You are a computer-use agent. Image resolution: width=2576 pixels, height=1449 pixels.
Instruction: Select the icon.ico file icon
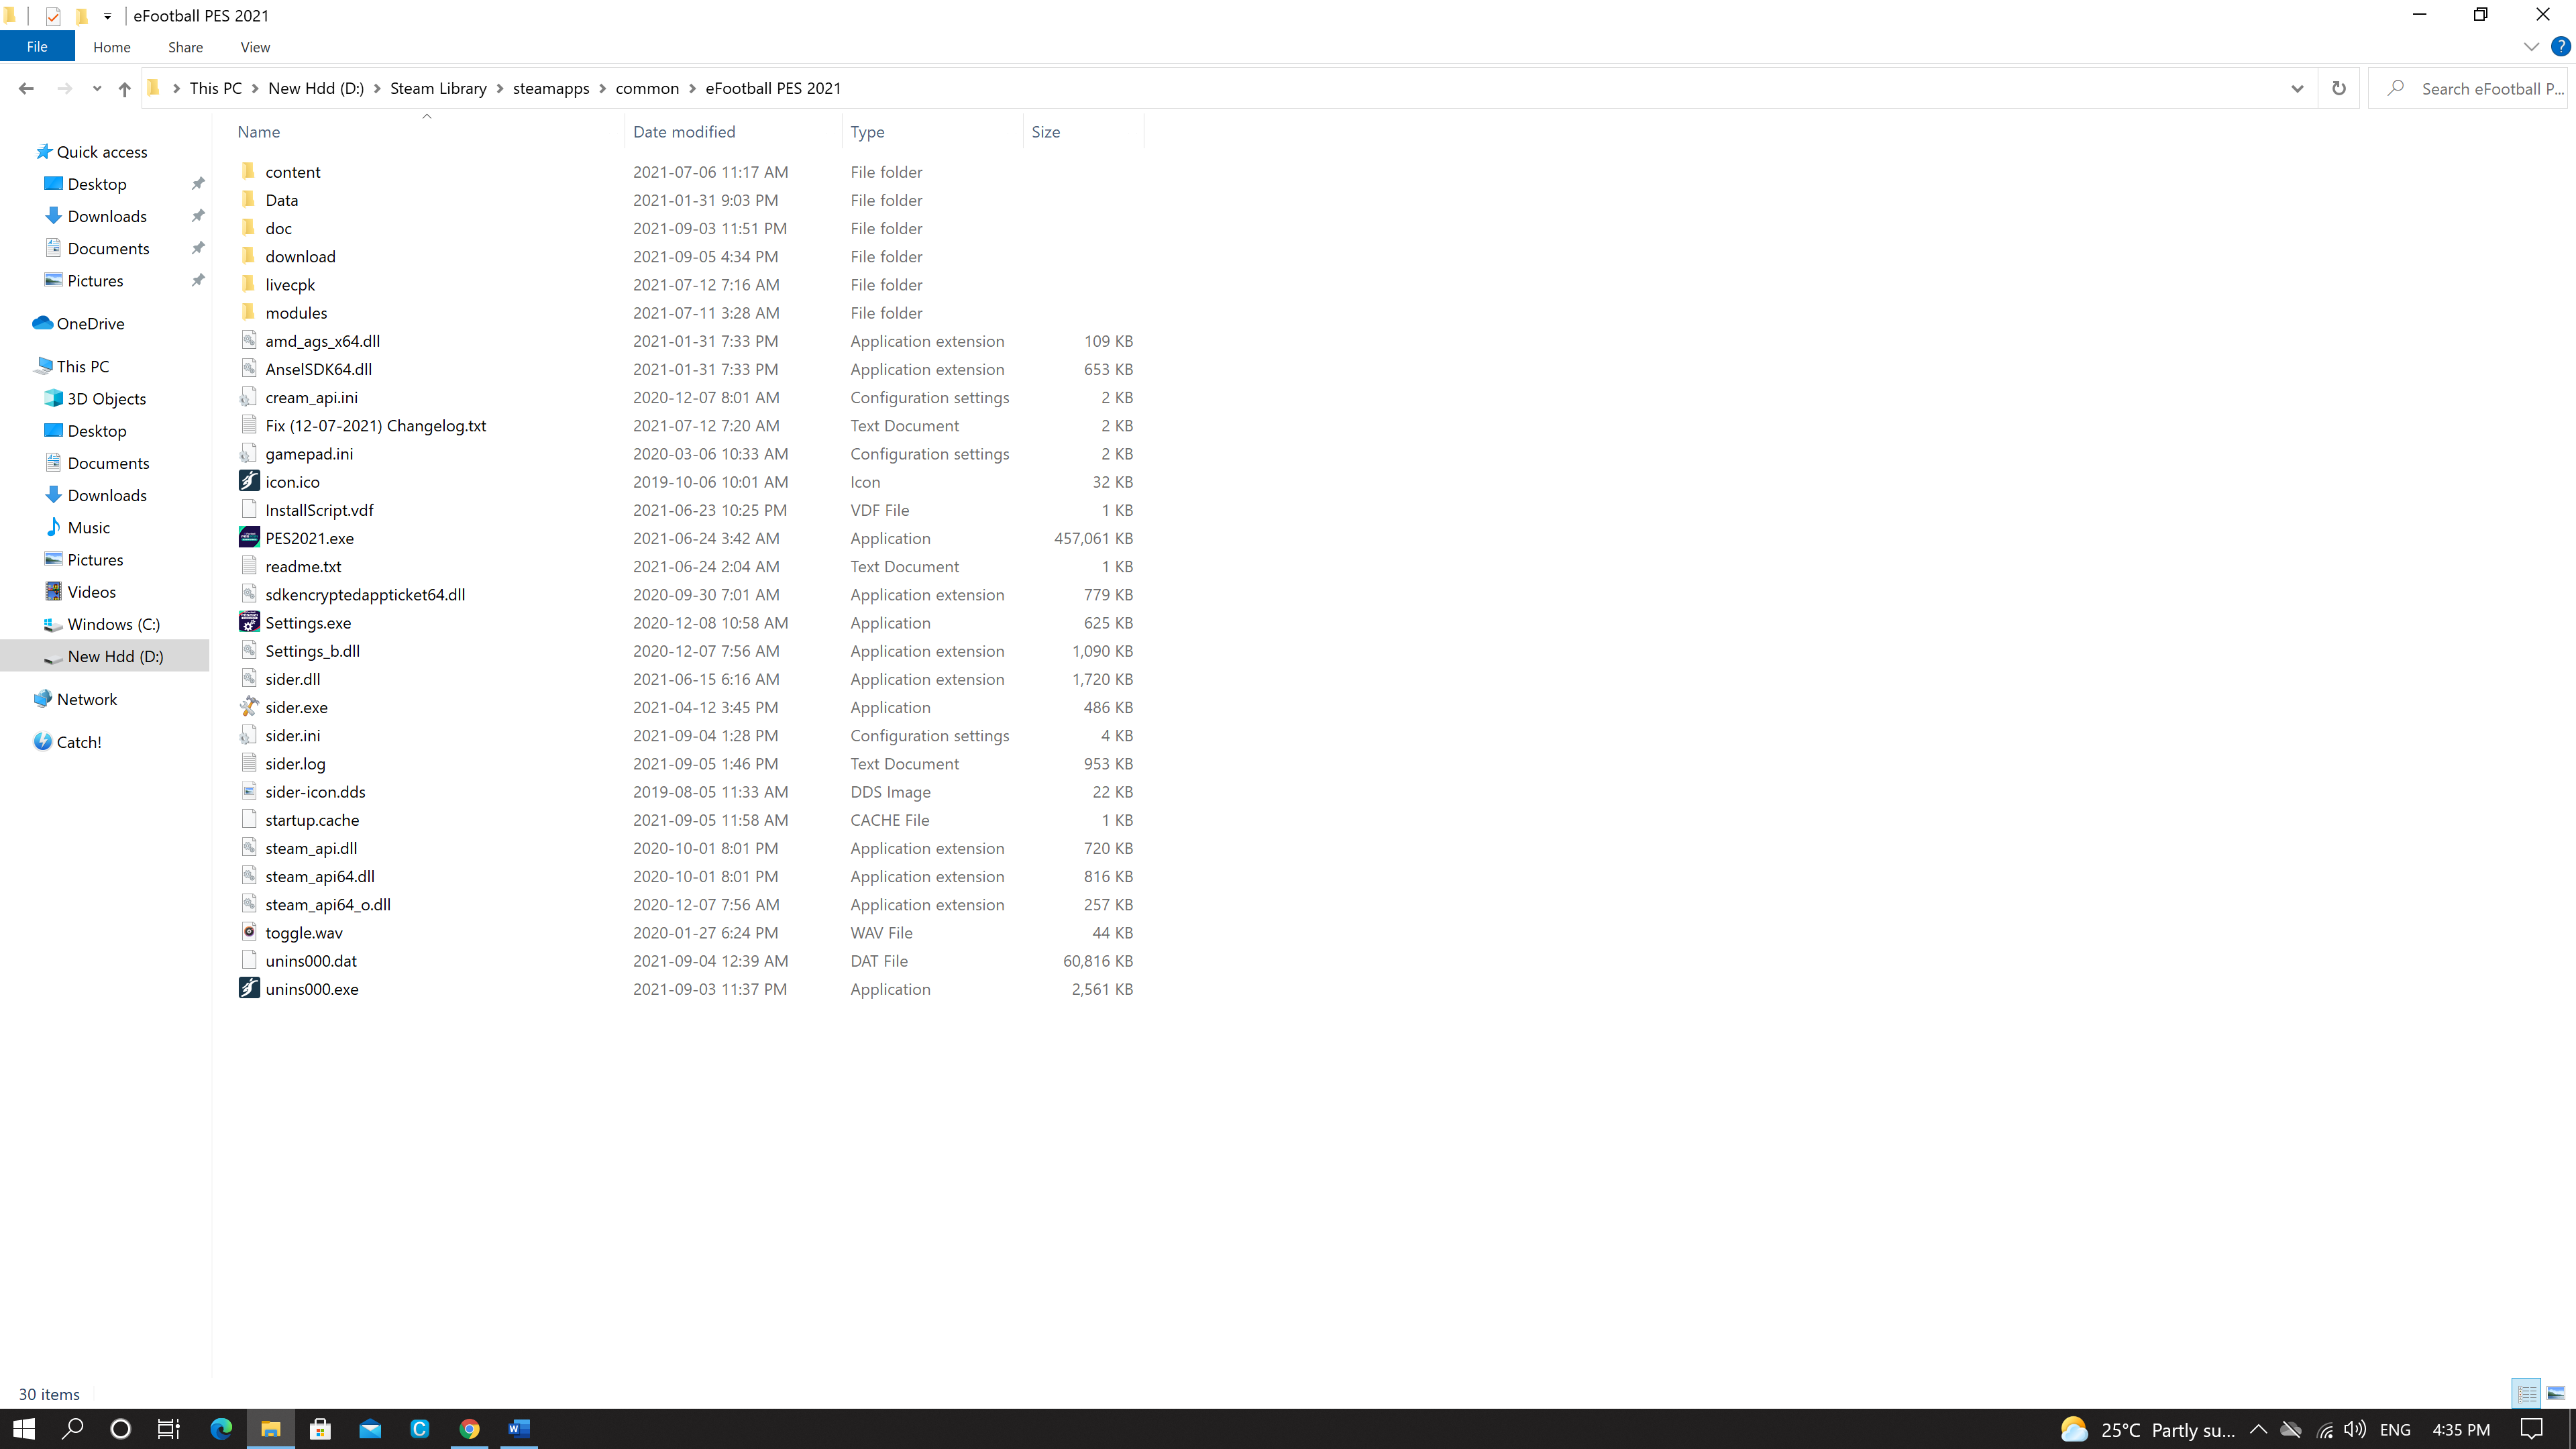point(249,481)
